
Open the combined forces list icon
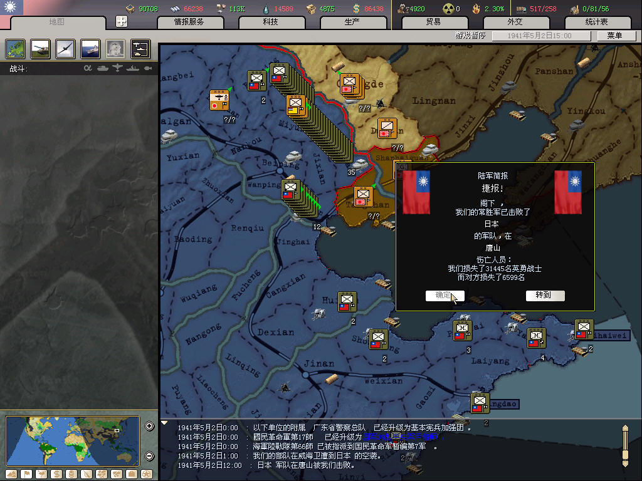tap(140, 48)
